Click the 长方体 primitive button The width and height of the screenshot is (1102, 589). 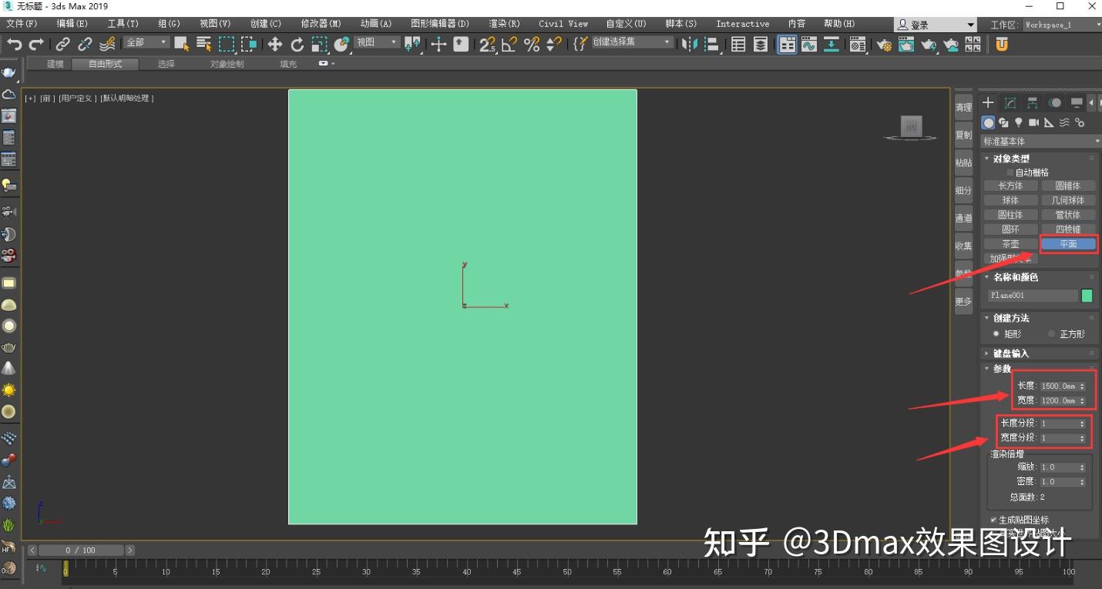[1010, 185]
